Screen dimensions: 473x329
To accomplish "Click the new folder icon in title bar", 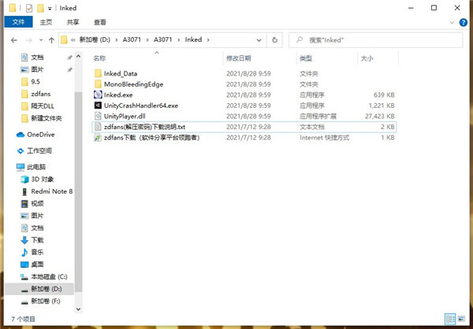I will [40, 8].
